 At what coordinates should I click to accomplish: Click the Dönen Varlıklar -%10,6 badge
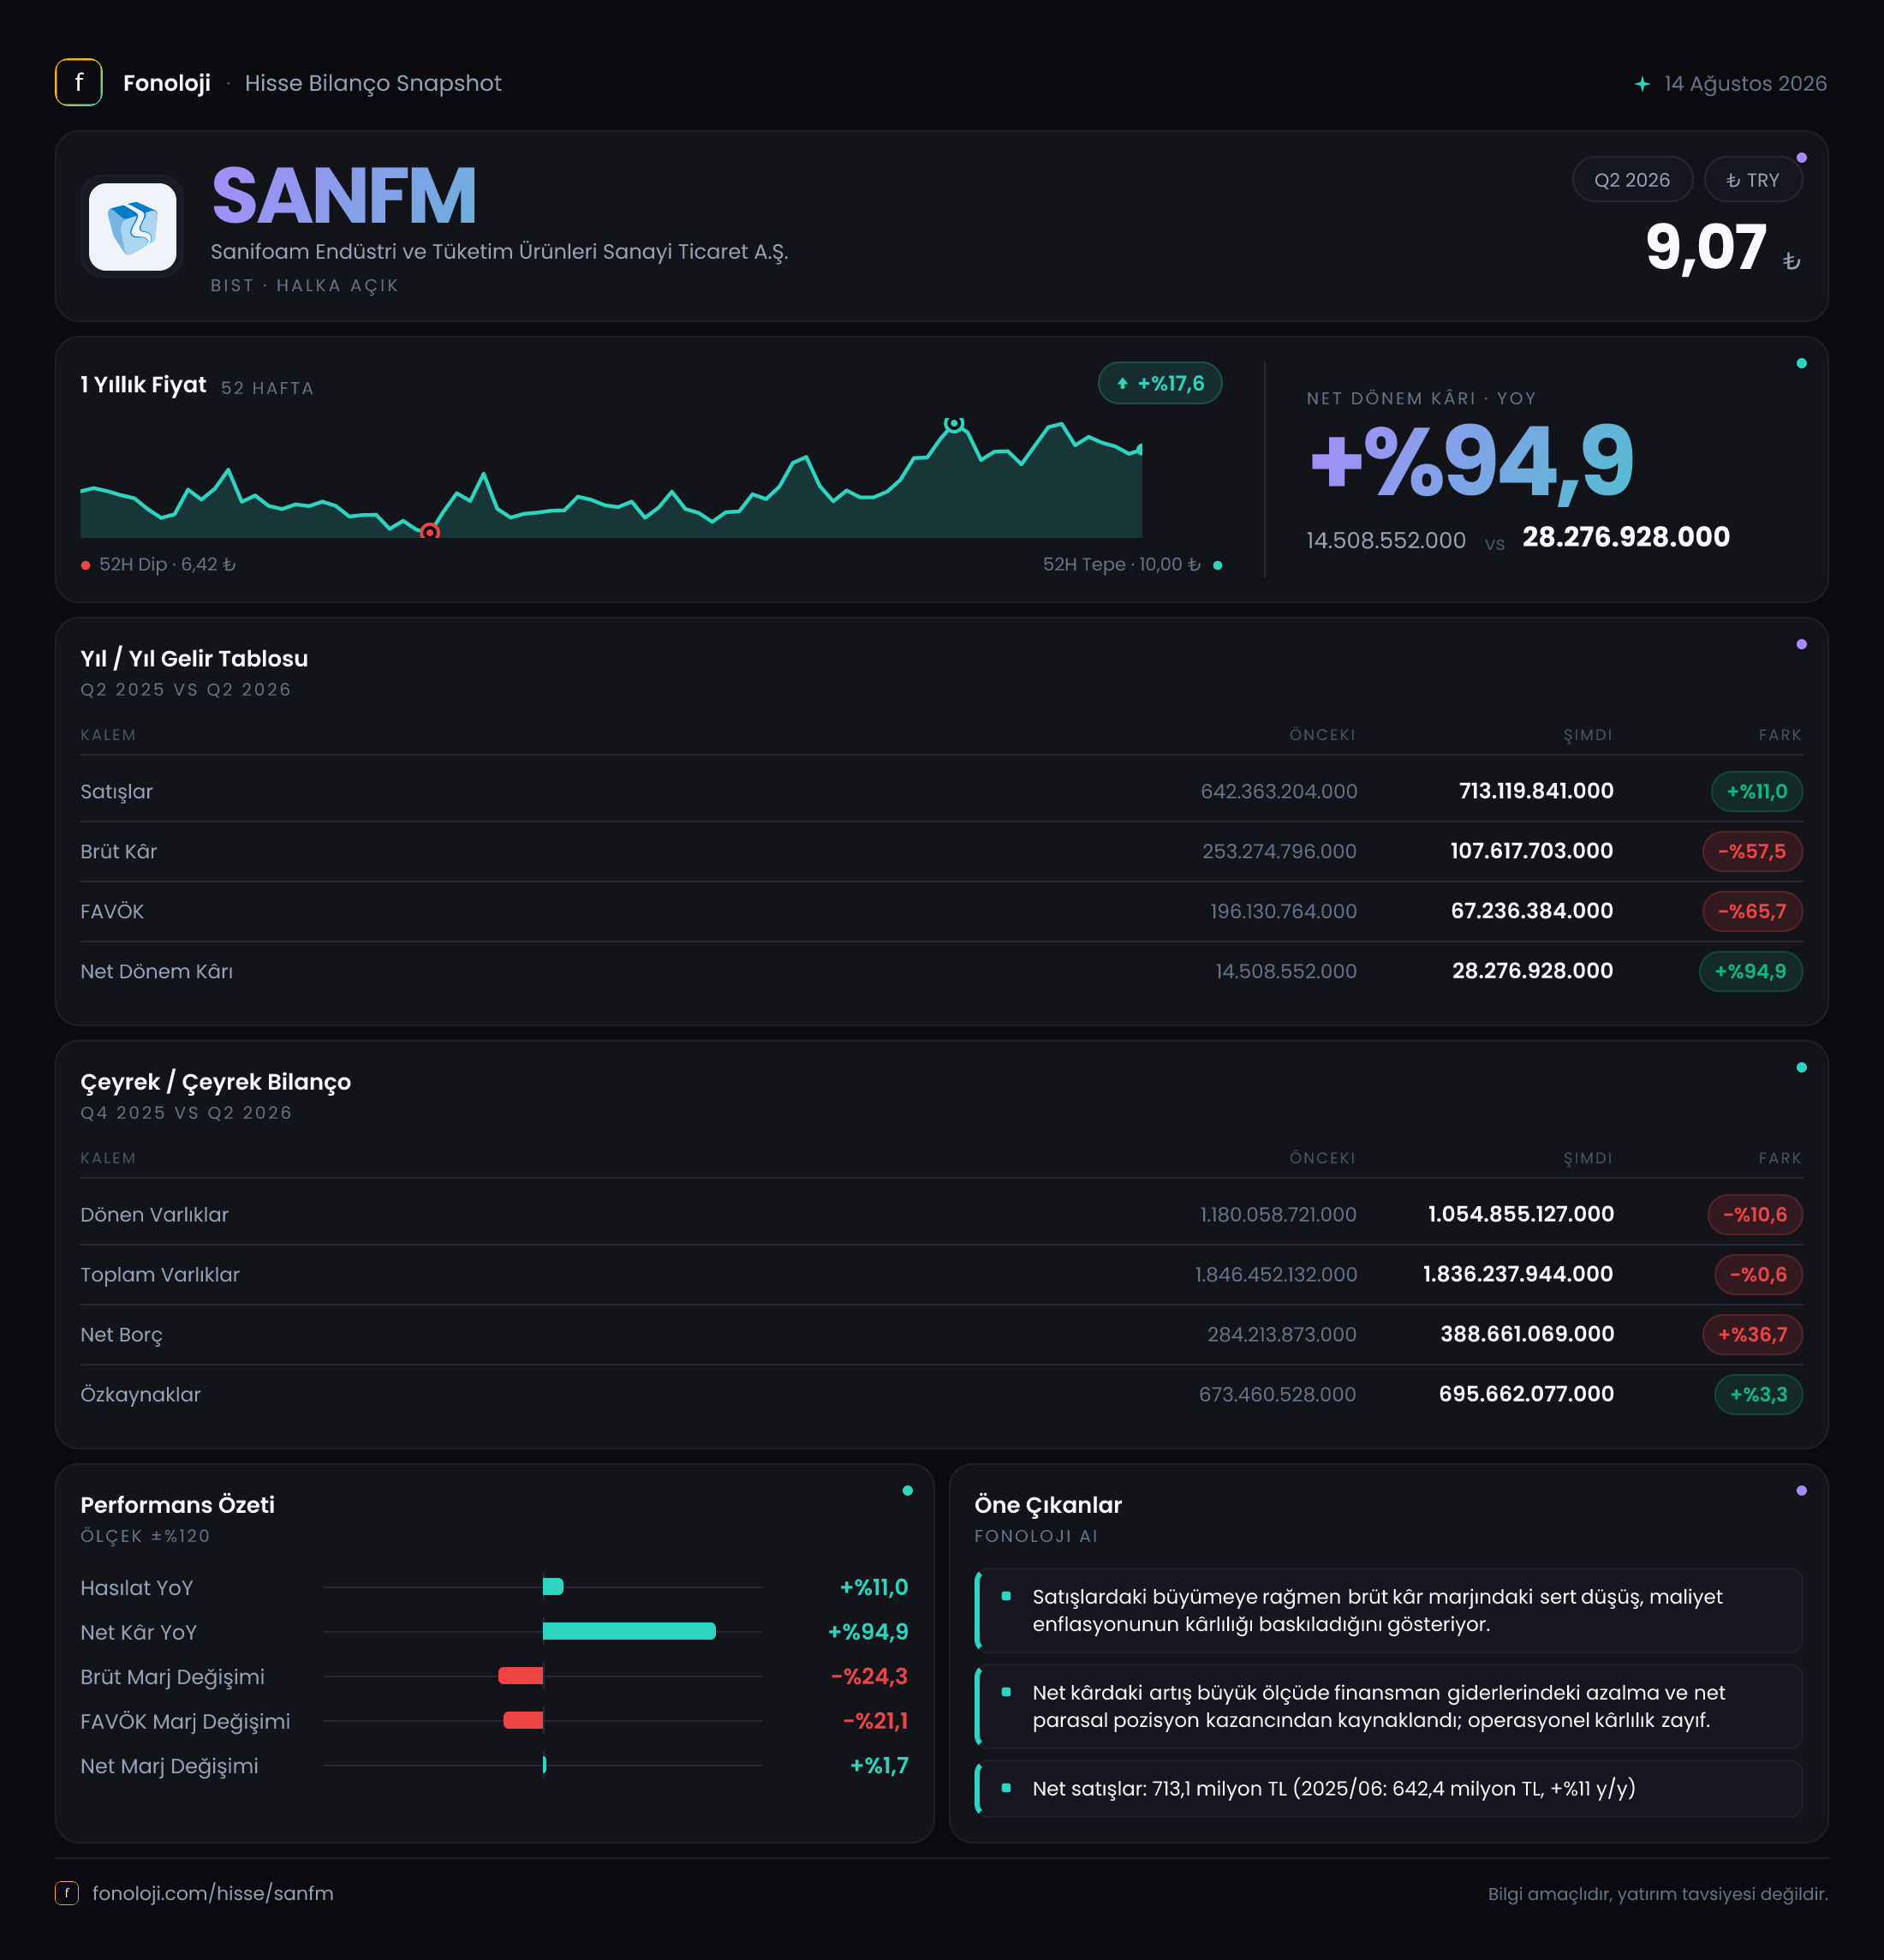pyautogui.click(x=1754, y=1214)
